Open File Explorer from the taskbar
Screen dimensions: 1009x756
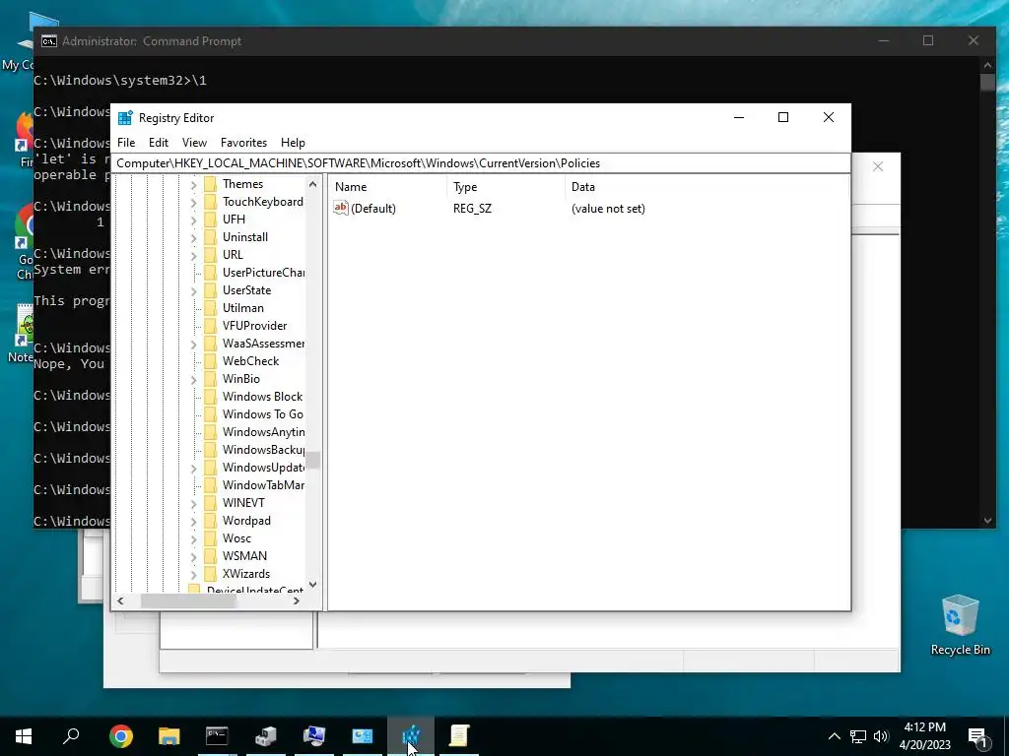[169, 736]
